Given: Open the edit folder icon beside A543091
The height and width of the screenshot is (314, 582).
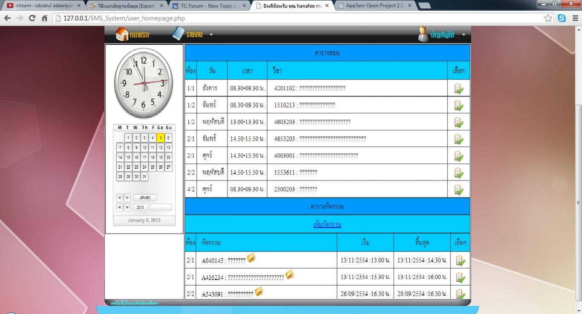Looking at the screenshot, I should point(259,291).
